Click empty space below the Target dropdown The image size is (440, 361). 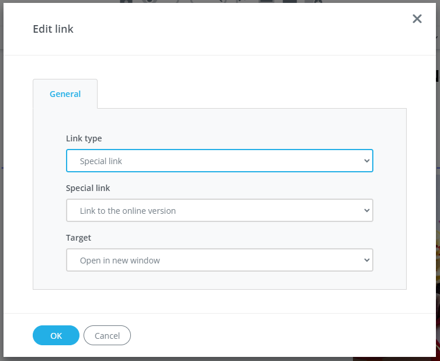[x=219, y=280]
